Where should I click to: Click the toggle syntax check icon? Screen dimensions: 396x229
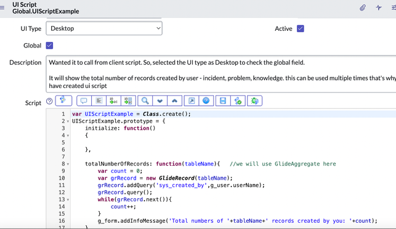(x=238, y=101)
